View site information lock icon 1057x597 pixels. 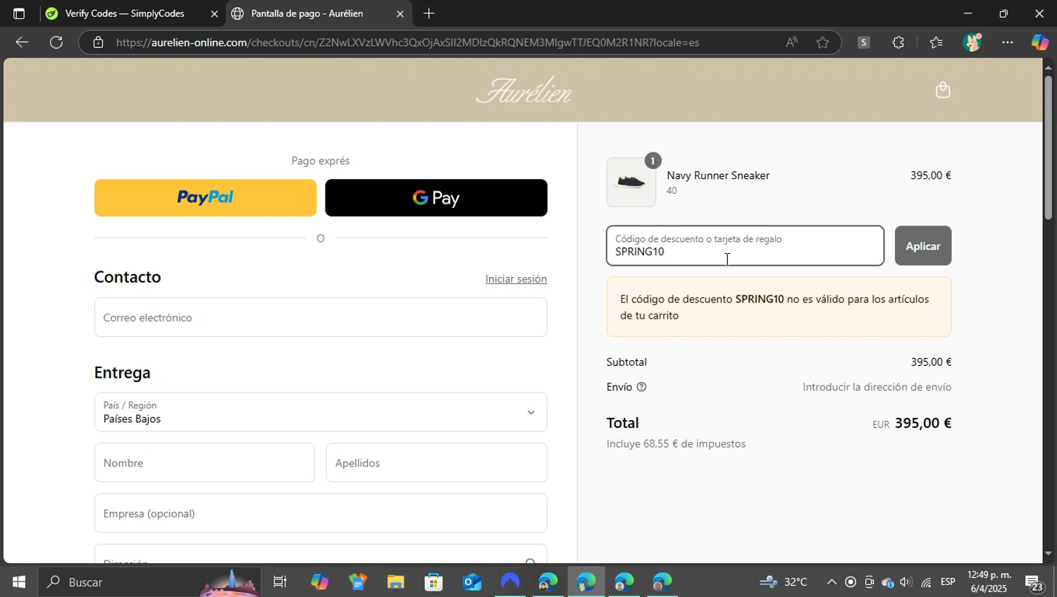[99, 42]
